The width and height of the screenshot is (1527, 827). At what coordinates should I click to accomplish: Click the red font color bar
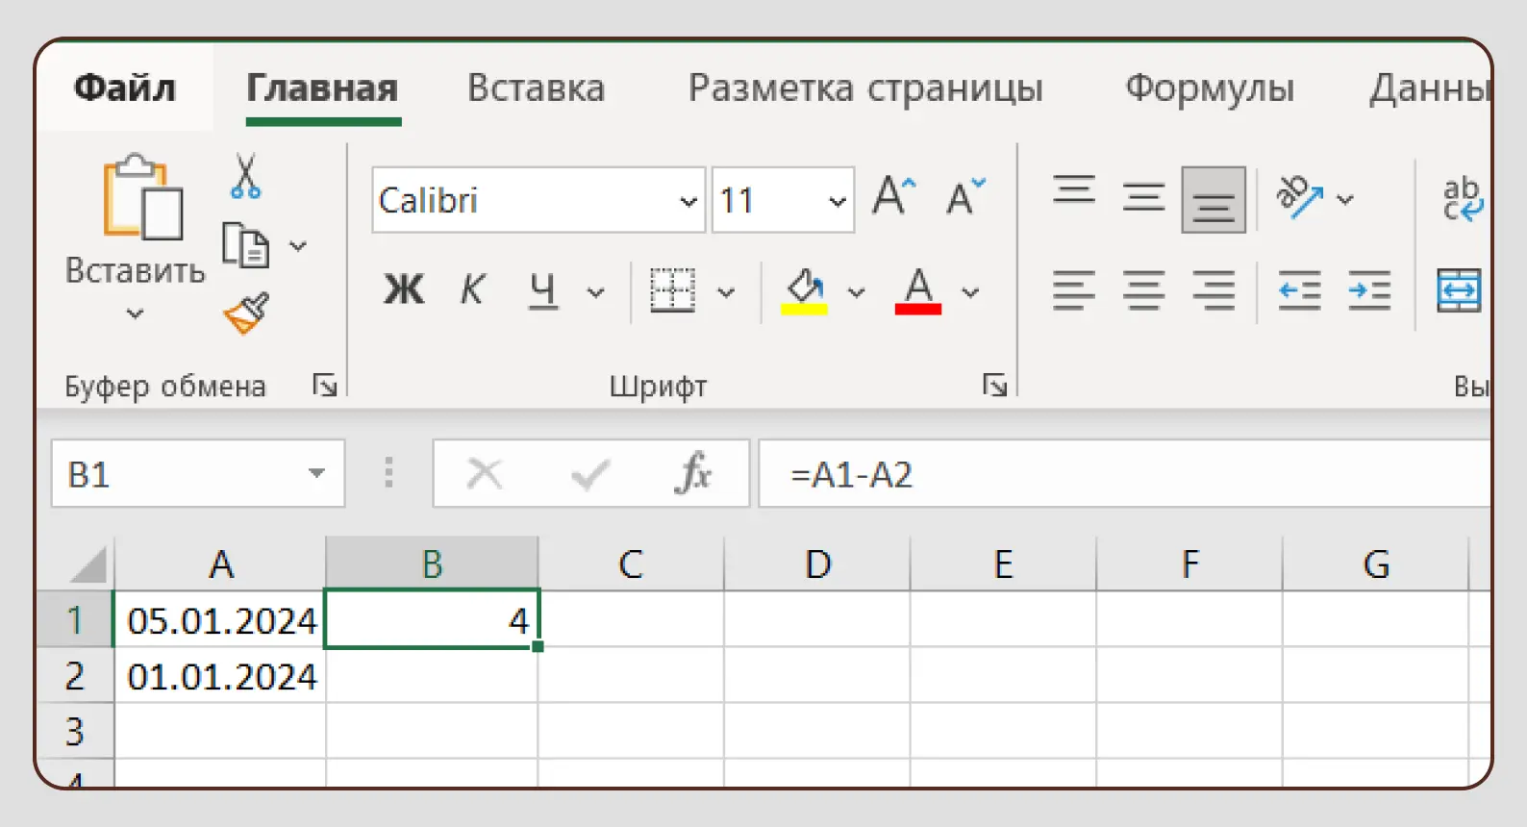(918, 310)
